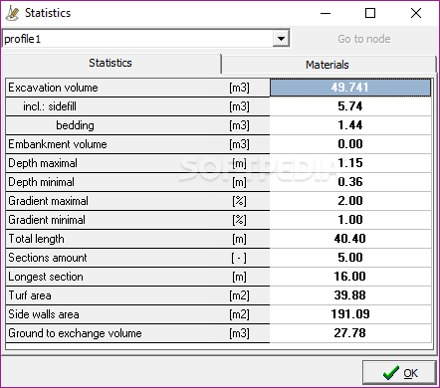Open the profile1 dropdown arrow

click(x=281, y=39)
